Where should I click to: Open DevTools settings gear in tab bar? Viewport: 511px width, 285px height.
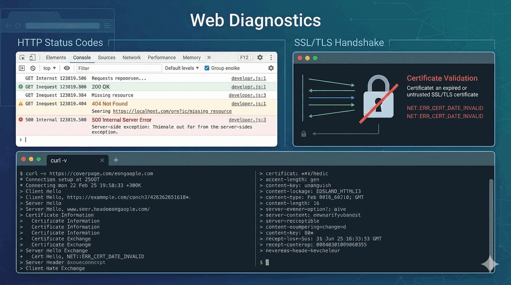coord(260,57)
